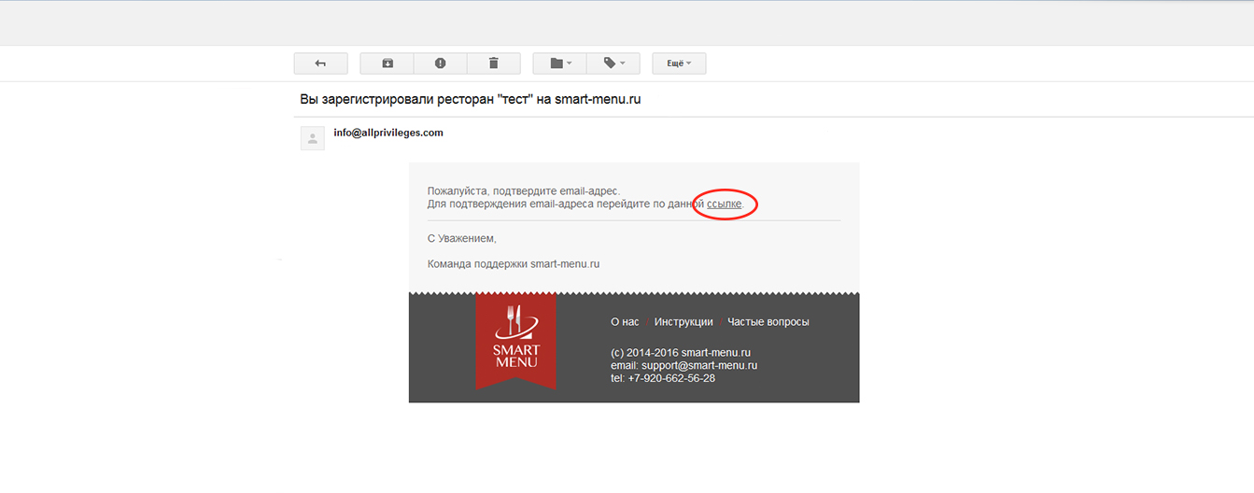
Task: Open the О нас footer link
Action: 625,322
